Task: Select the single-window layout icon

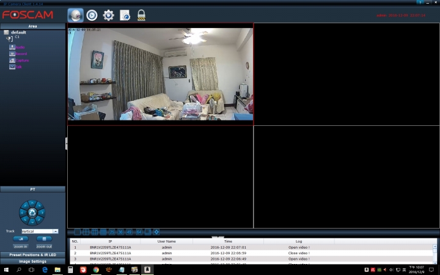Action: pos(77,232)
